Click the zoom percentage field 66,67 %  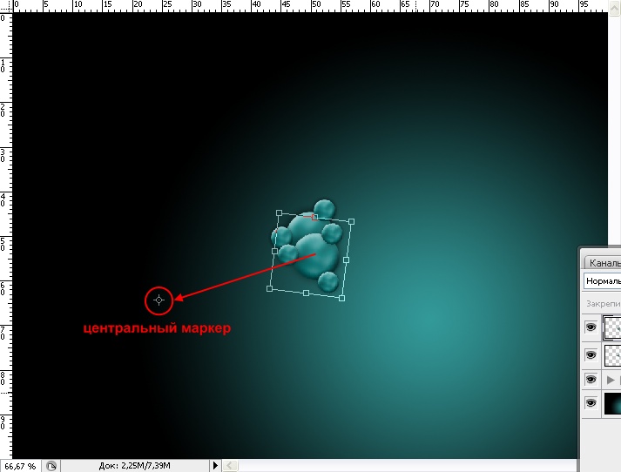20,467
